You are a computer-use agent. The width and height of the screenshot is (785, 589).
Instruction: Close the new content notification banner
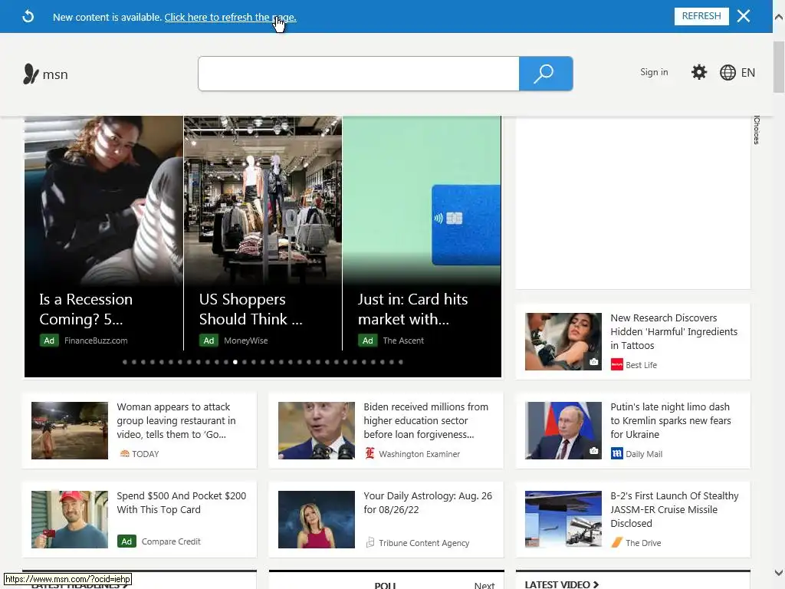tap(744, 16)
